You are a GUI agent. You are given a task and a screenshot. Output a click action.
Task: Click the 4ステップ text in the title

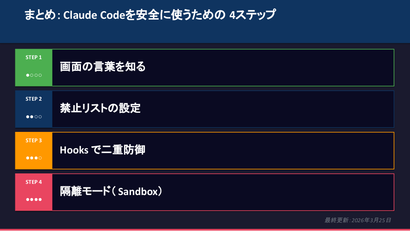point(253,15)
